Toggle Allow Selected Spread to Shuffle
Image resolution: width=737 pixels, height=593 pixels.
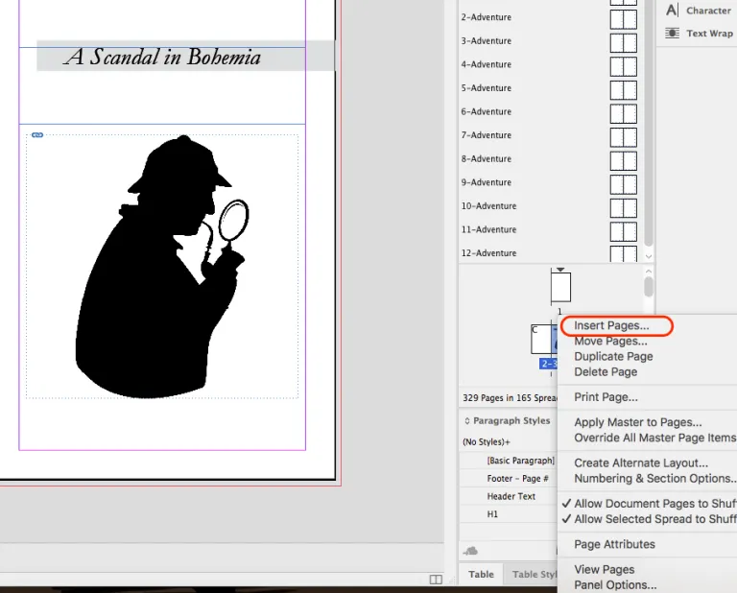[x=649, y=519]
